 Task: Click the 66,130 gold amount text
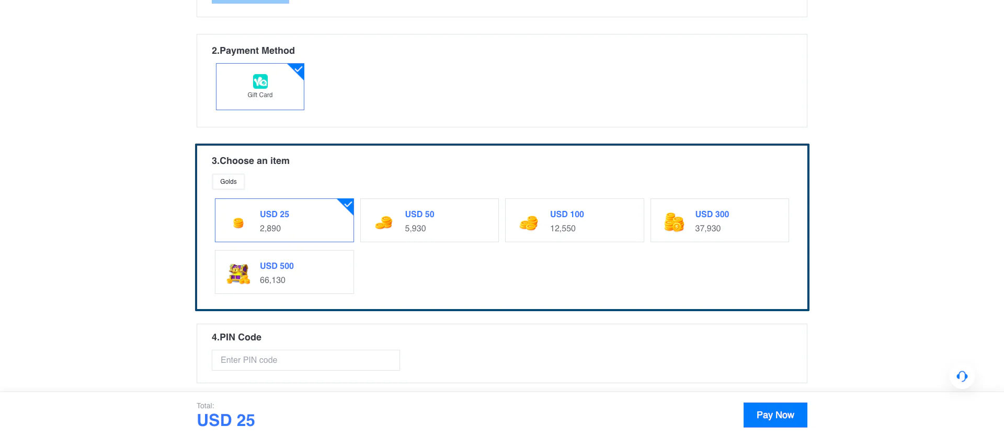pyautogui.click(x=272, y=280)
